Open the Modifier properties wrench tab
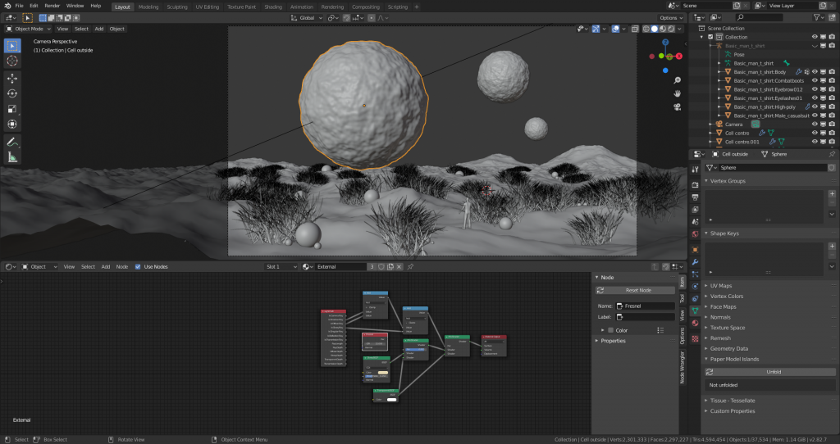 (x=695, y=262)
